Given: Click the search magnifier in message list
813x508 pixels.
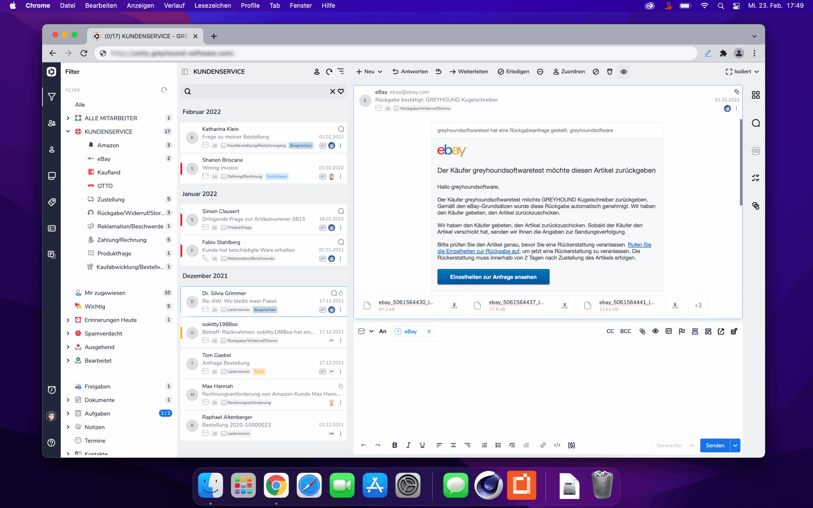Looking at the screenshot, I should 187,91.
